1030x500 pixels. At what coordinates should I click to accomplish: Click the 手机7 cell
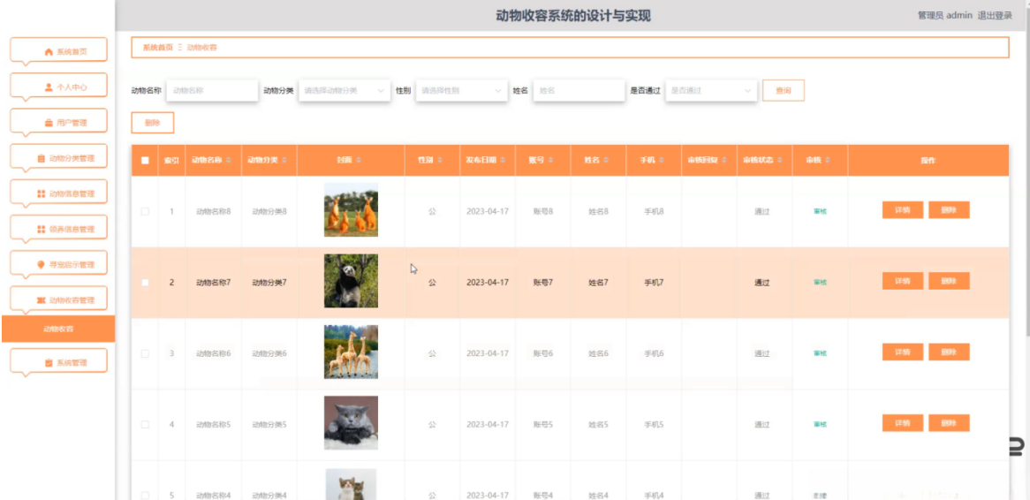point(654,283)
